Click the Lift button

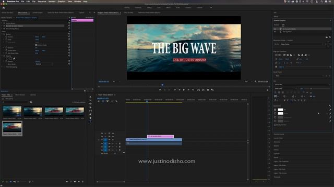coord(198,90)
